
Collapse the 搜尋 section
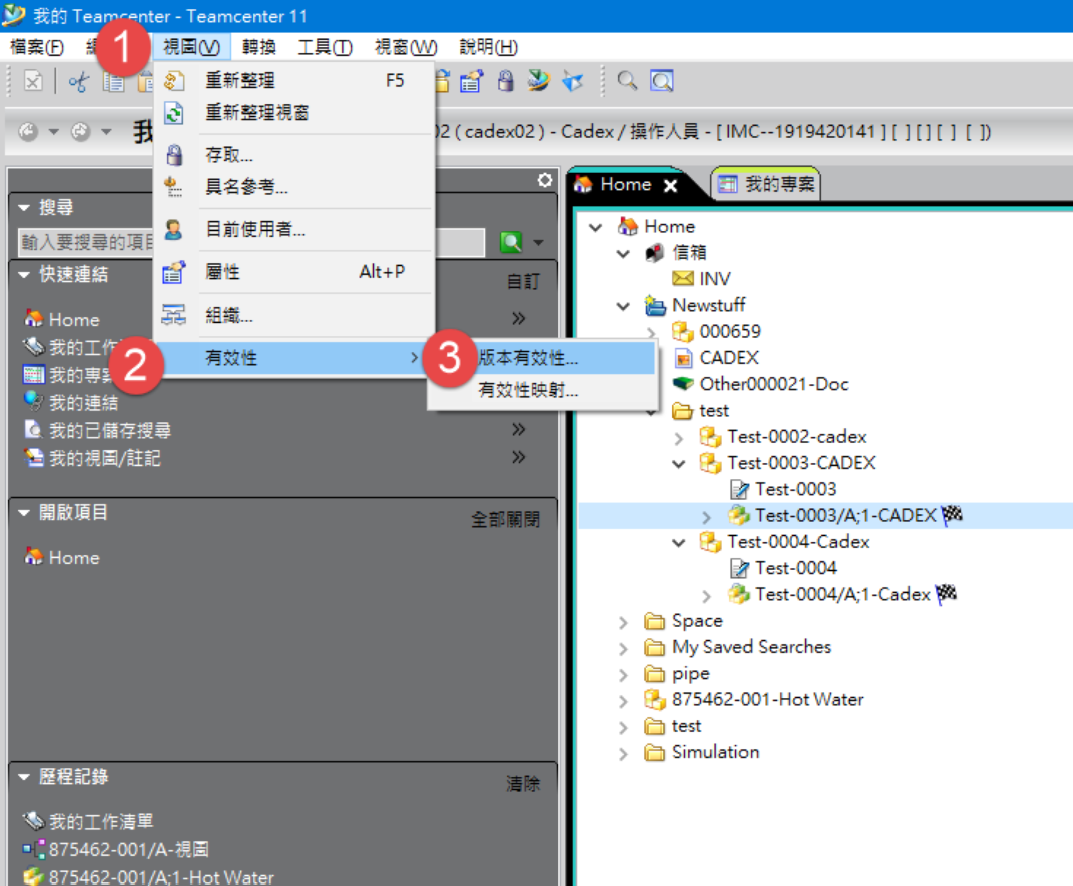[24, 208]
